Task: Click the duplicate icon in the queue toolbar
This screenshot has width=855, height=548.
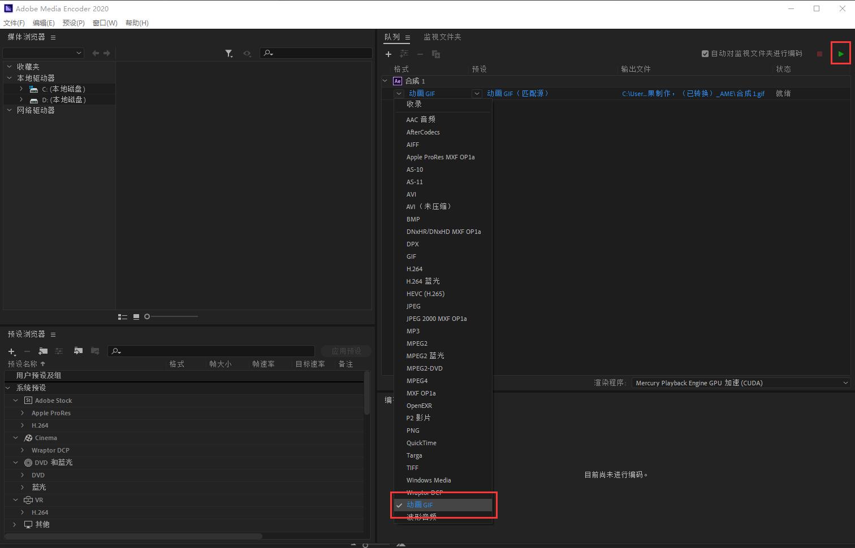Action: pyautogui.click(x=436, y=54)
